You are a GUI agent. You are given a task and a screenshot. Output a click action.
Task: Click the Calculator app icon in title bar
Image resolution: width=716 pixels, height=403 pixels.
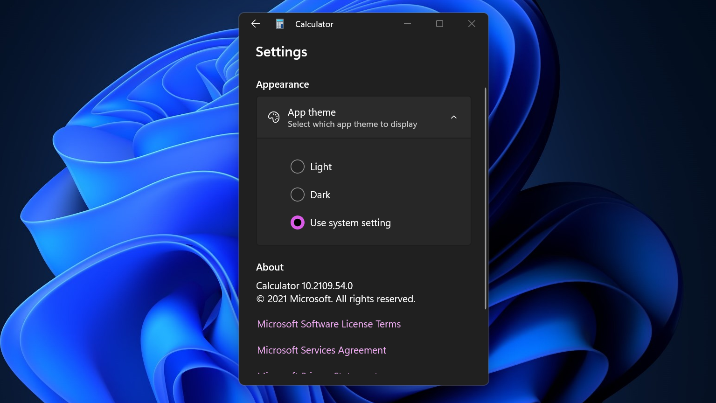280,24
